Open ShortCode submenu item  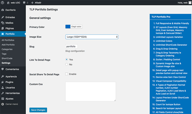[x=7, y=58]
